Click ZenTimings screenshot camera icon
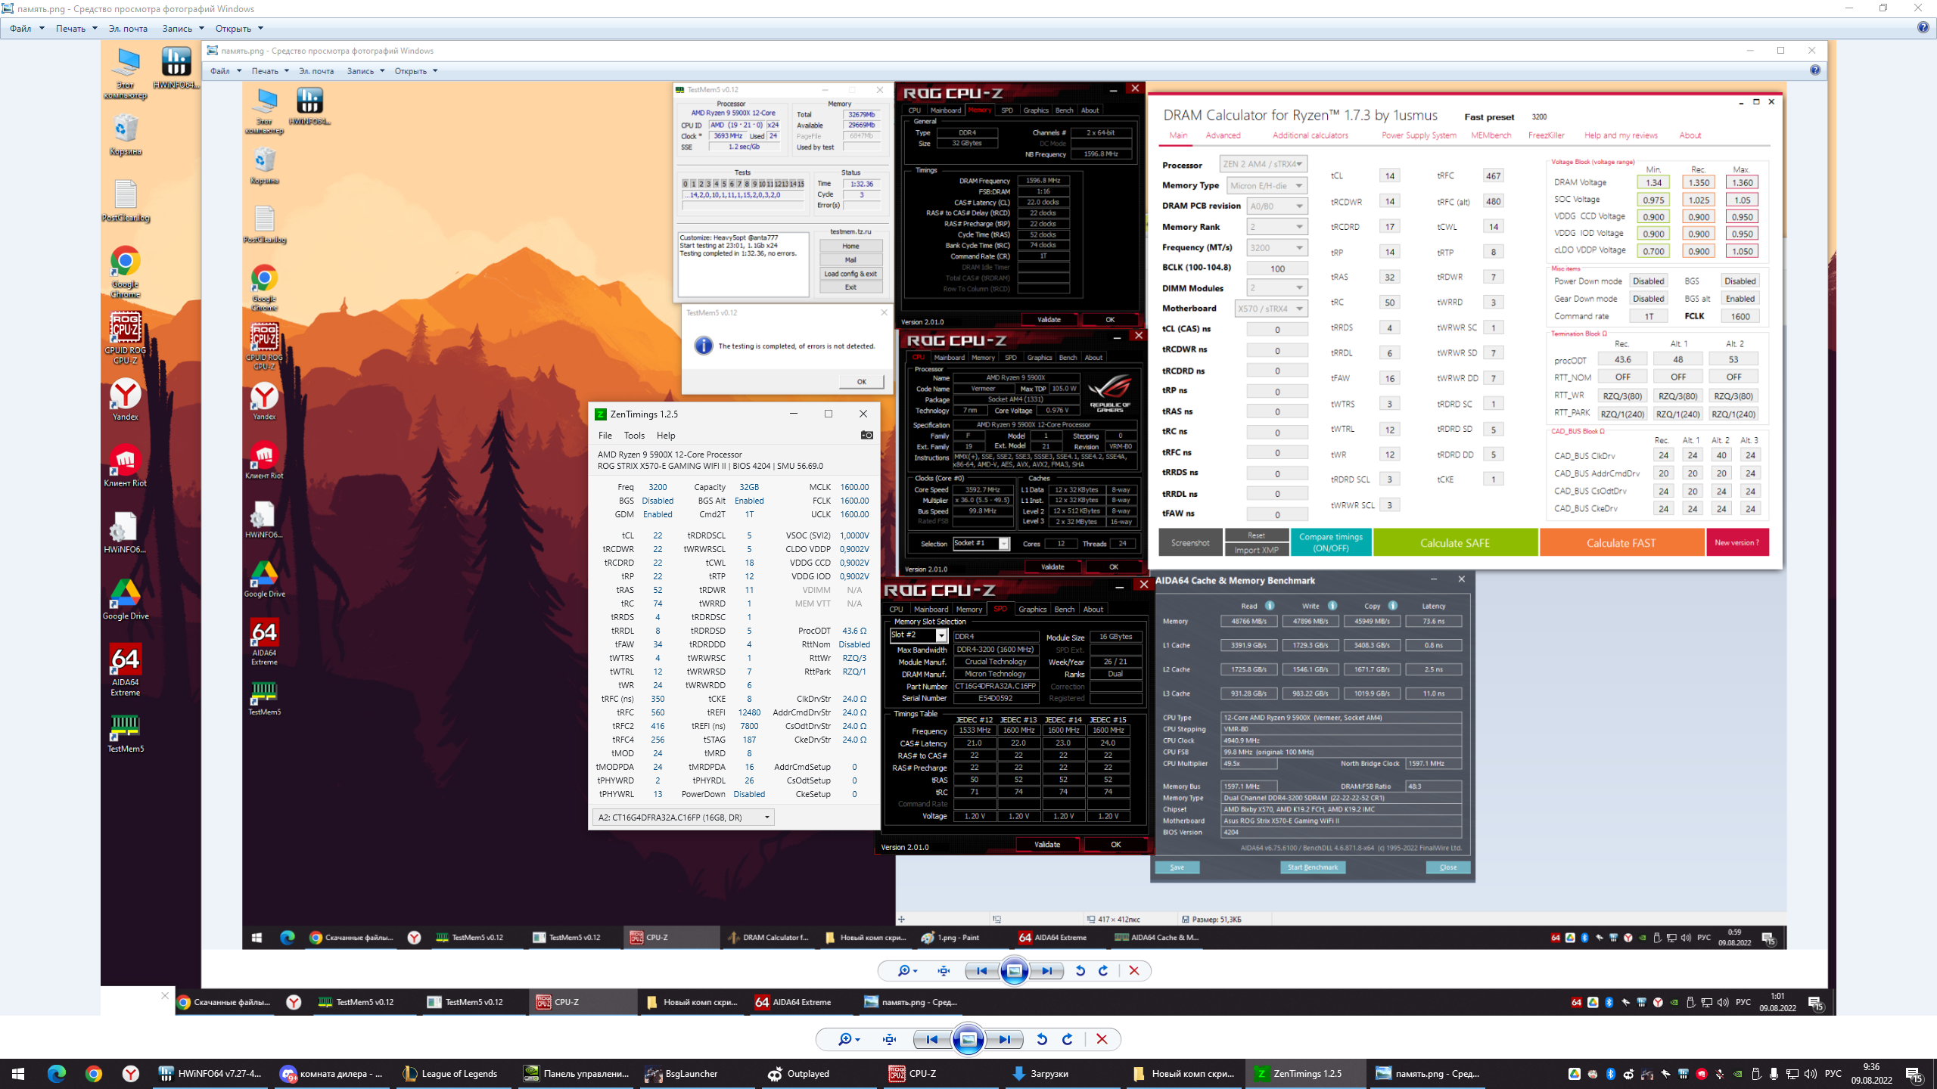This screenshot has width=1937, height=1089. [867, 435]
